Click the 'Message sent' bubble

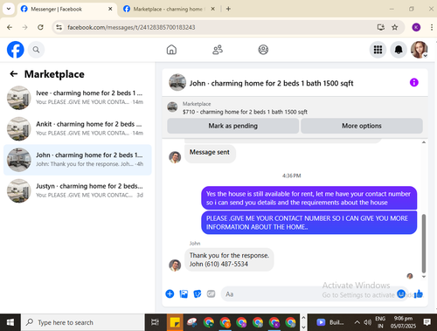tap(210, 153)
